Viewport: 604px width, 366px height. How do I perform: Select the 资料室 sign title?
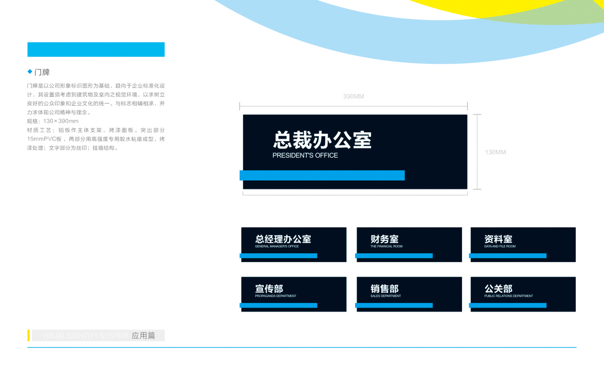coord(498,239)
